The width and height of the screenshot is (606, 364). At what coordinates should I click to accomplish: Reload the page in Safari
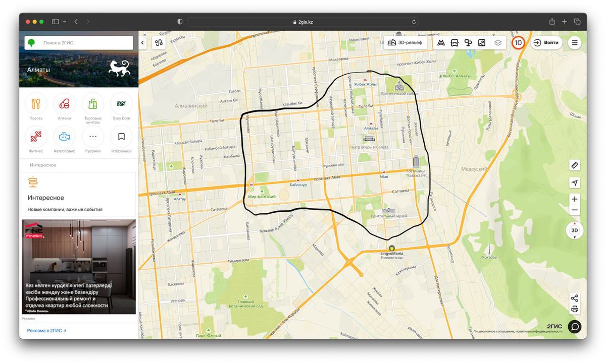[x=414, y=22]
